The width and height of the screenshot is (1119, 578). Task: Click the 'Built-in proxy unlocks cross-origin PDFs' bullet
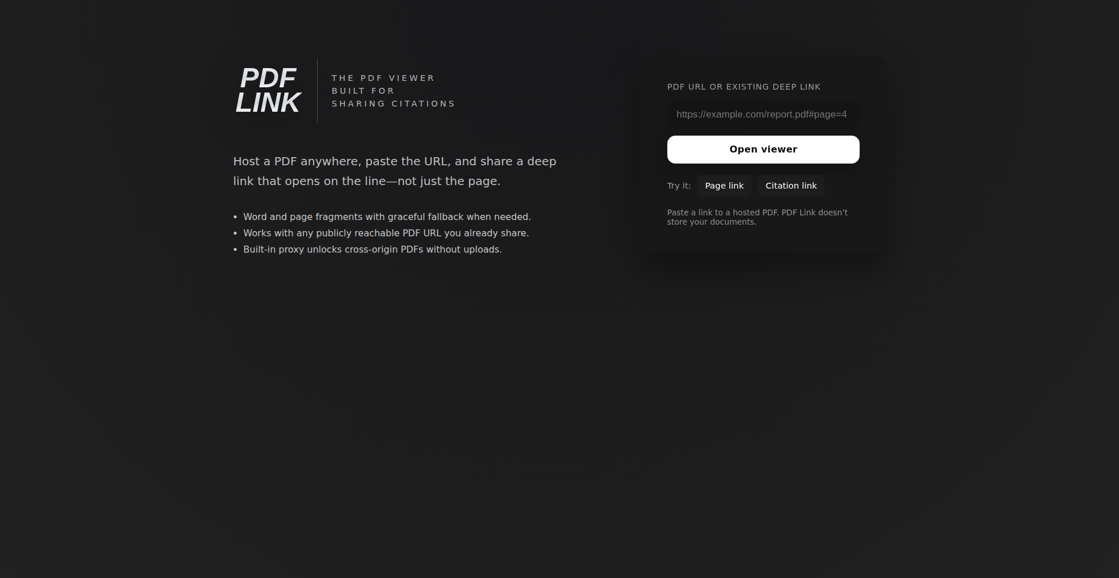tap(372, 249)
